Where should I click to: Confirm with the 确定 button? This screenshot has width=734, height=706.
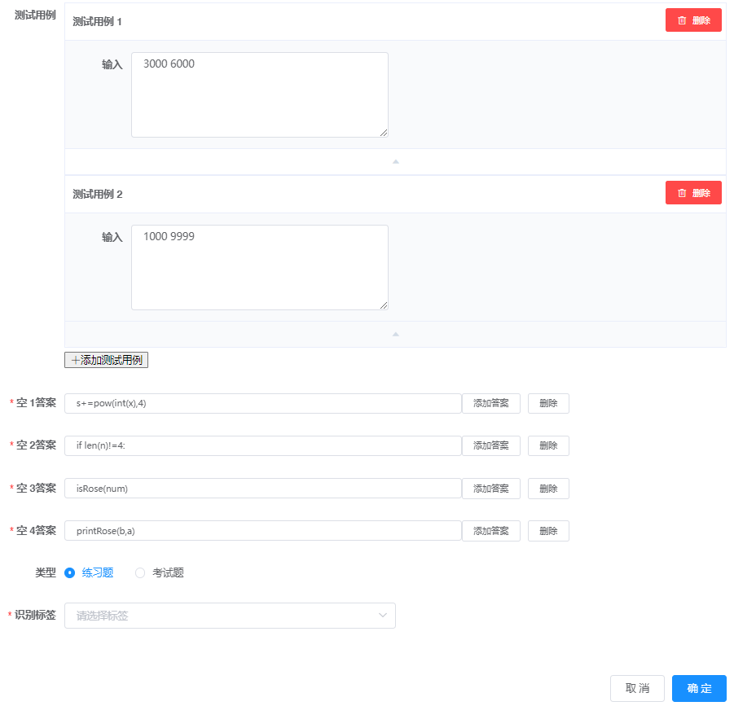(698, 688)
